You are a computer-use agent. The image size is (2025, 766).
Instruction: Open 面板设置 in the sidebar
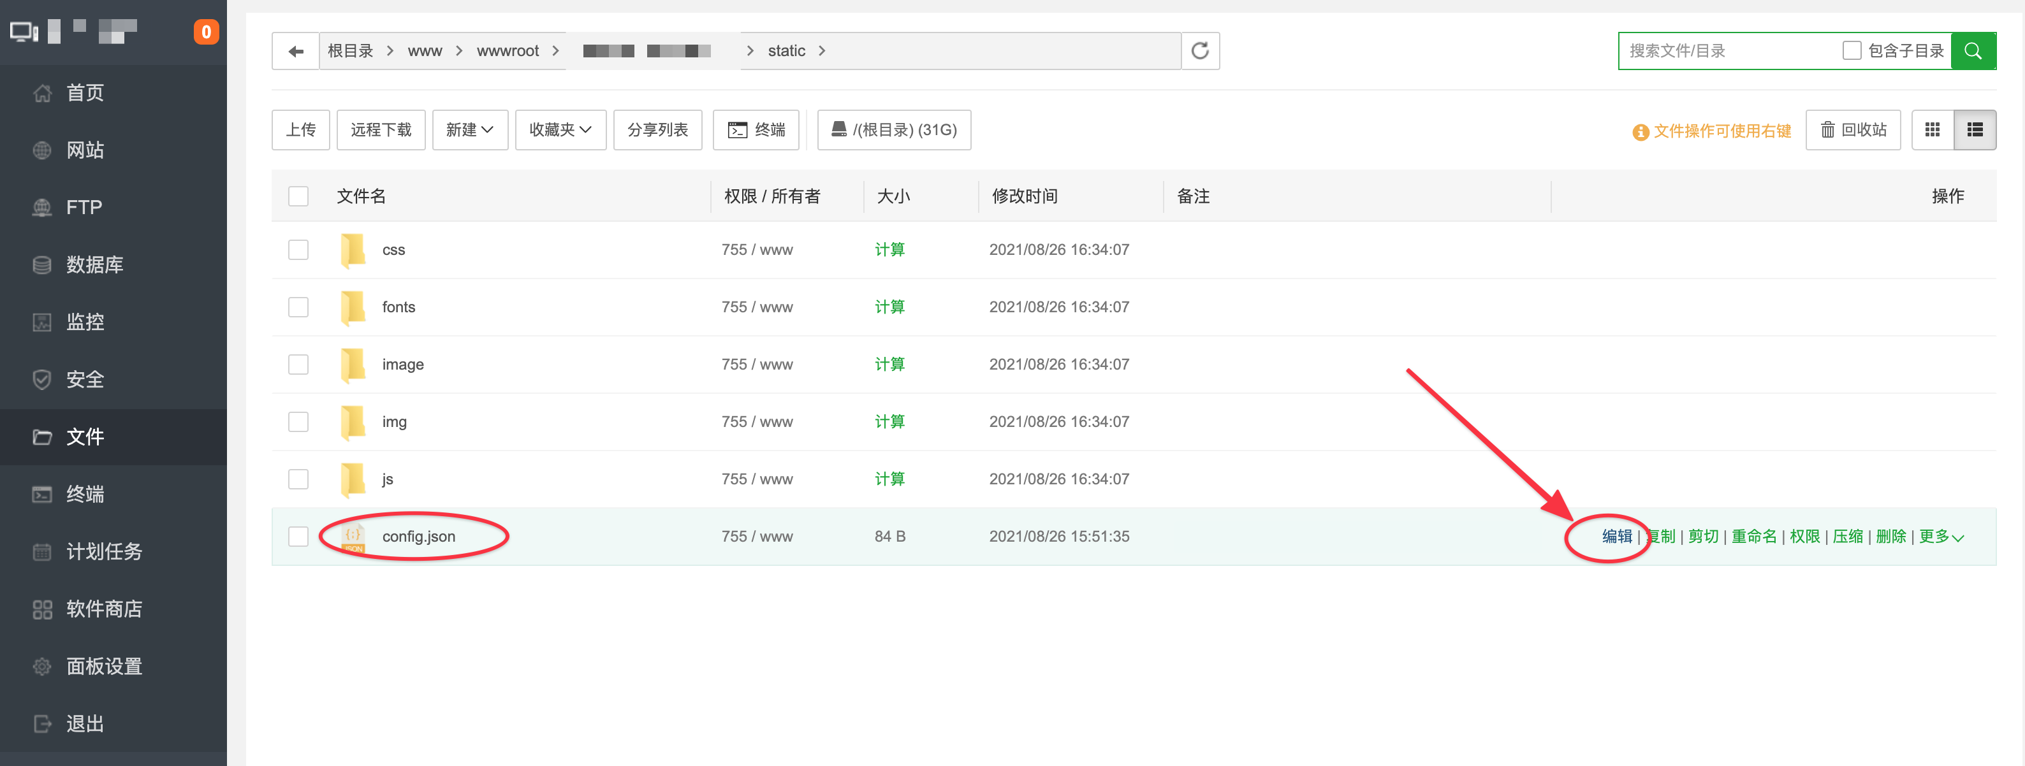pyautogui.click(x=113, y=666)
